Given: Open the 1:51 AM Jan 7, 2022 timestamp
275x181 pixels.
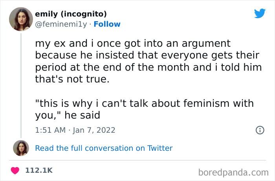Looking at the screenshot, I should pos(75,130).
